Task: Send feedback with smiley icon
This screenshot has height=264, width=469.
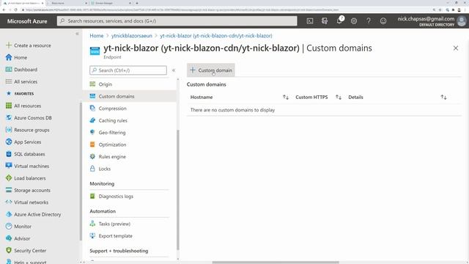Action: [x=383, y=21]
